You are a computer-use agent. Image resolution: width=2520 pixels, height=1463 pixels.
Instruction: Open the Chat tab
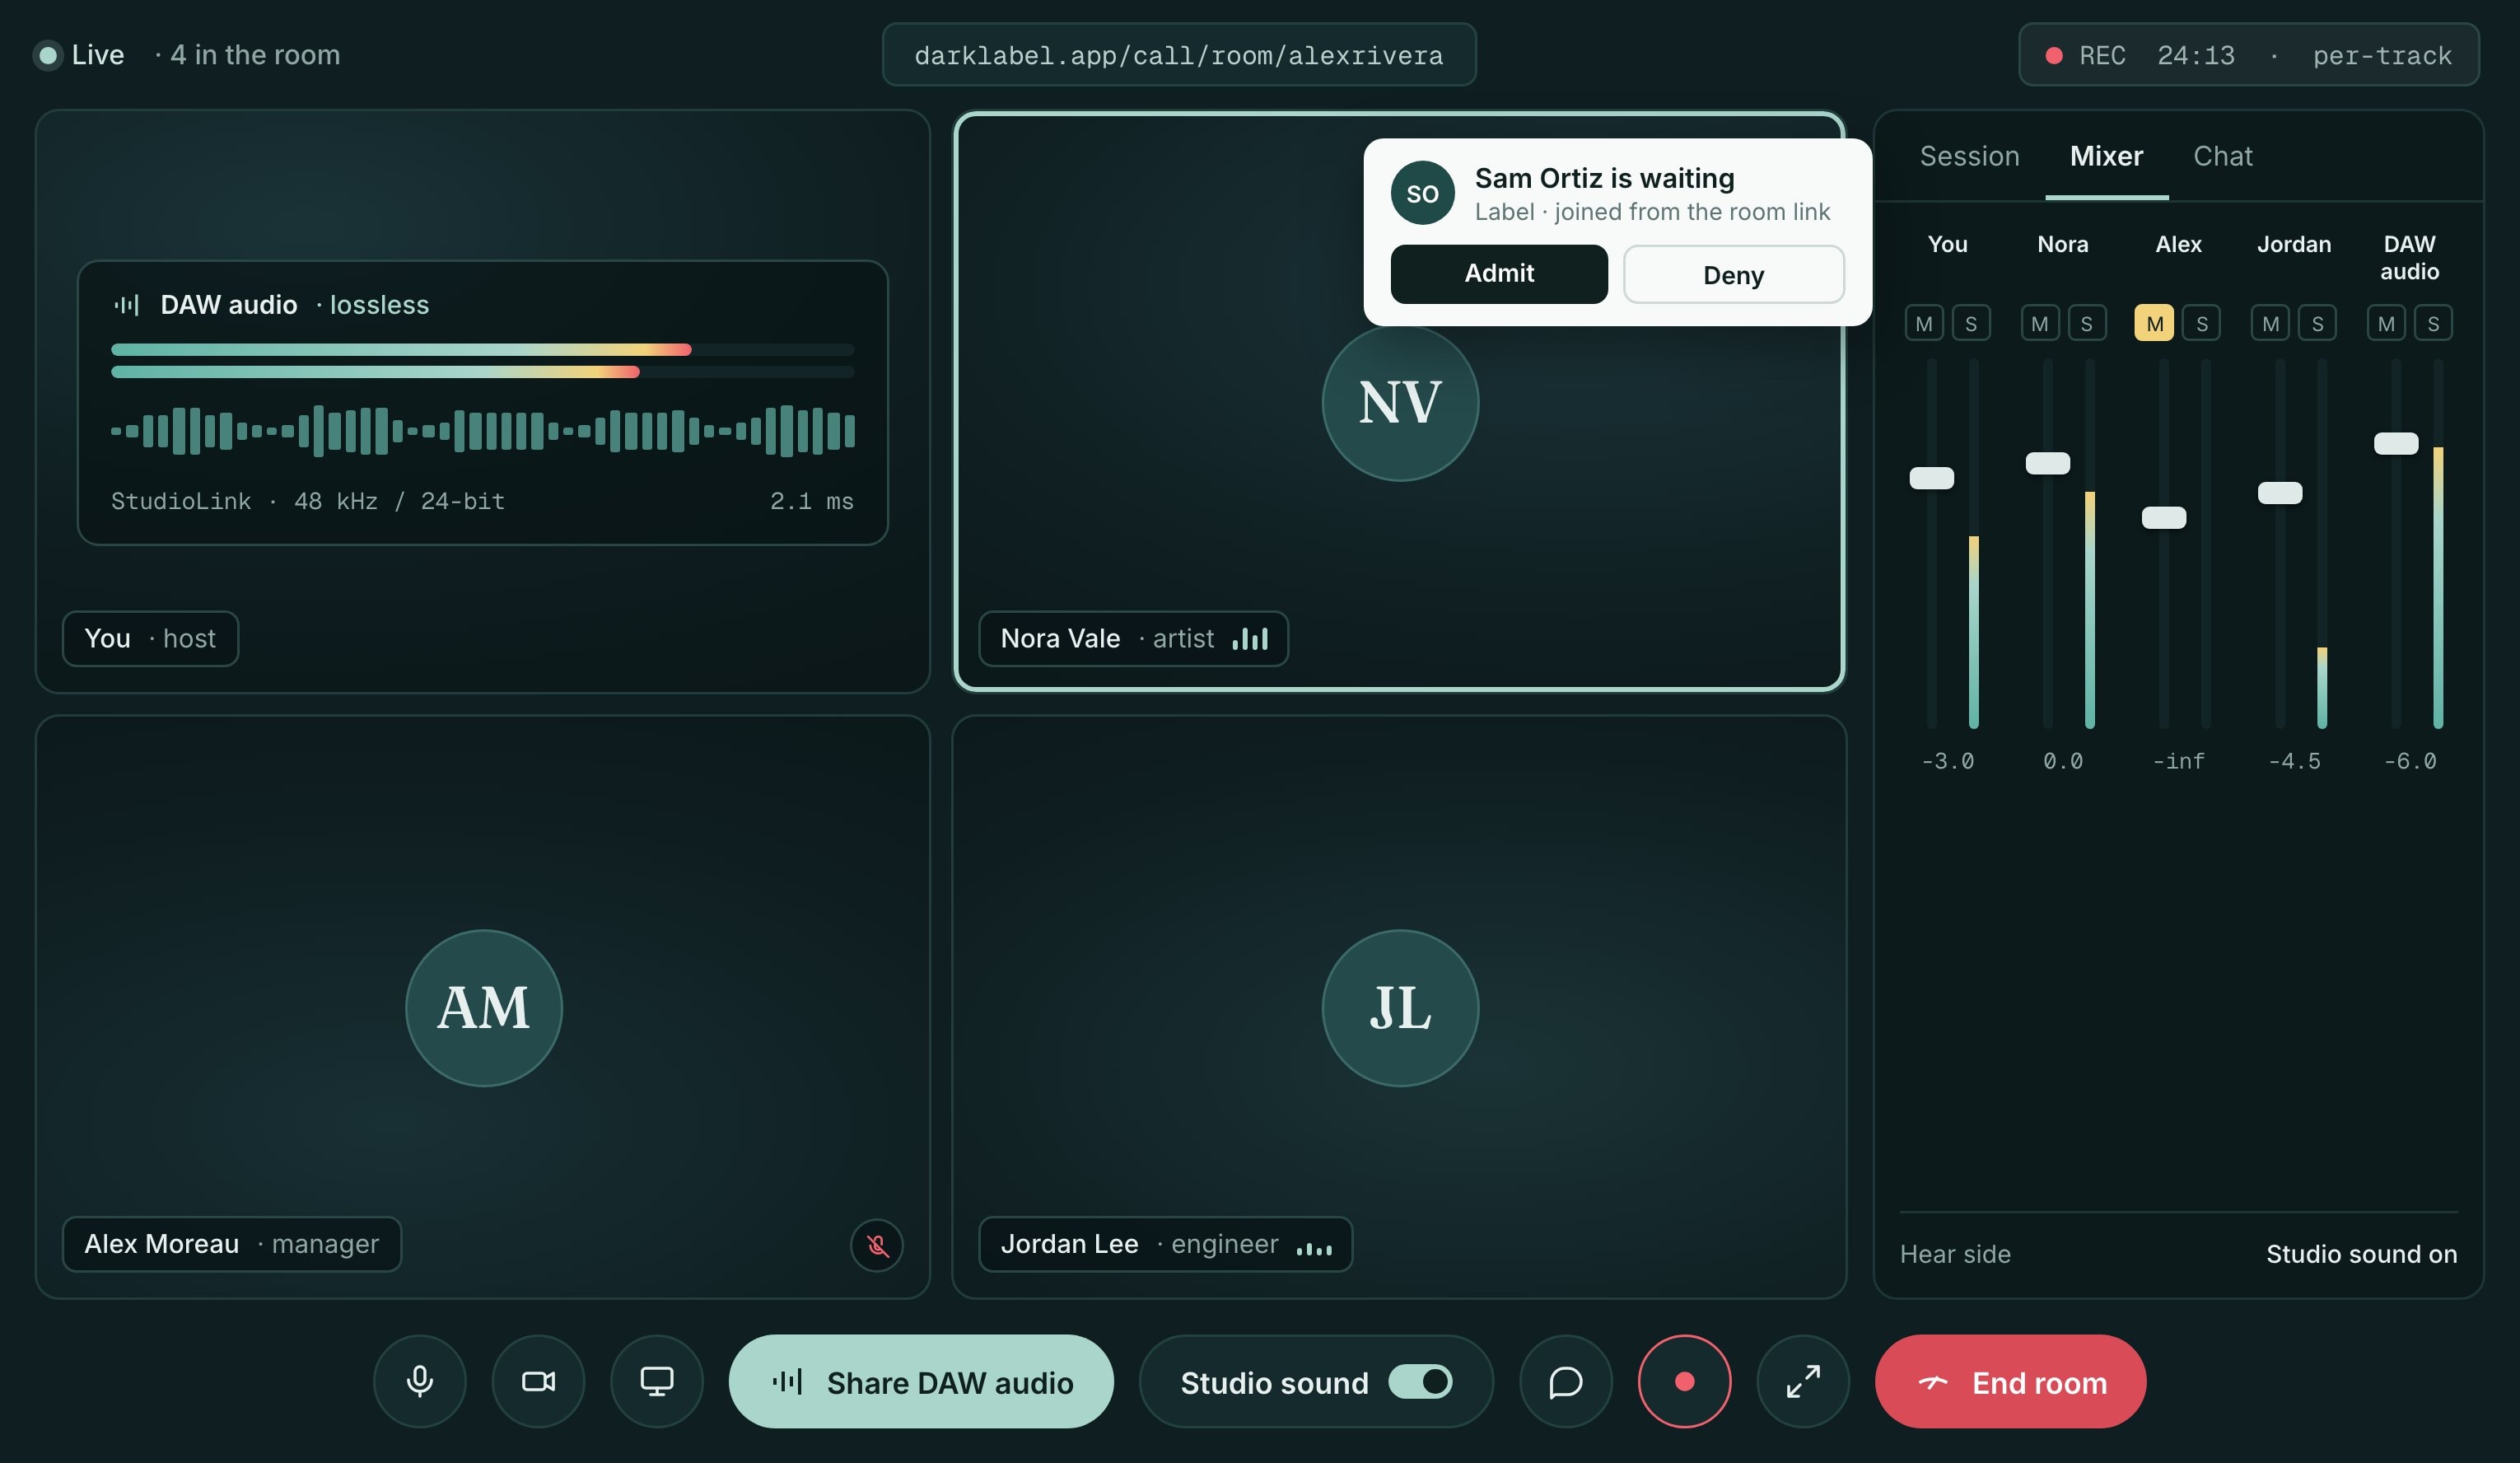(x=2222, y=156)
